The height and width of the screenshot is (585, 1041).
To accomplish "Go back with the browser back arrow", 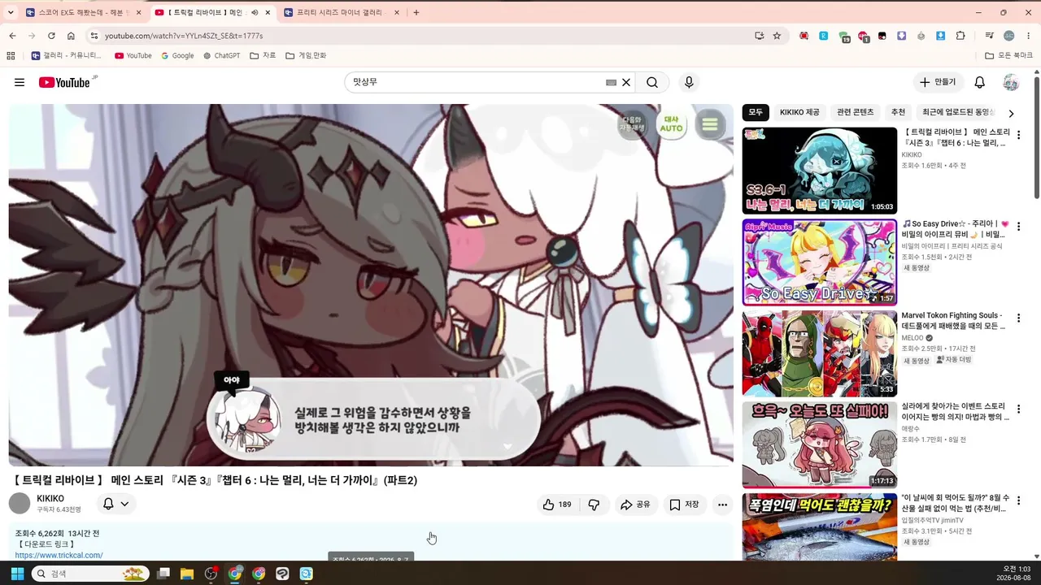I will [12, 36].
